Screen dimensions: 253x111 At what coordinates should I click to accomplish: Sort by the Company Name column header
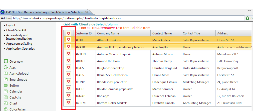(108, 33)
